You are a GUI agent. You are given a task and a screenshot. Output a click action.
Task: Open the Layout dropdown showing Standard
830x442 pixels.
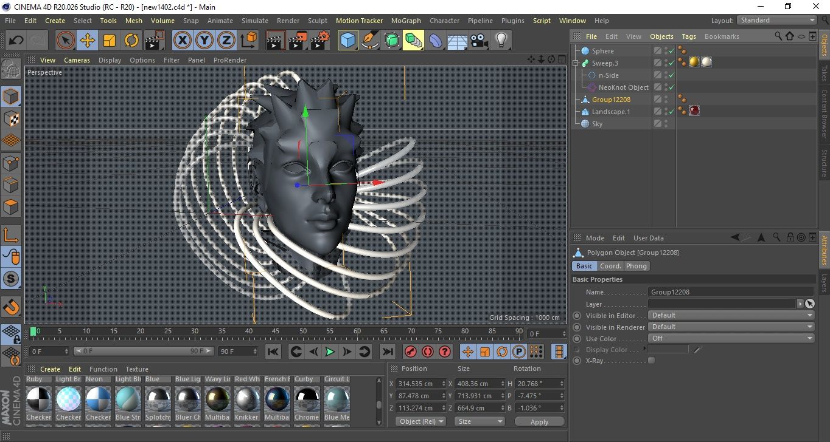pos(777,20)
